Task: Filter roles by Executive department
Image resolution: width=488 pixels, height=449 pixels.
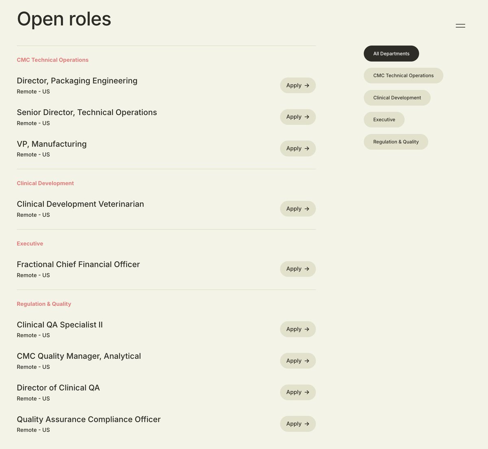Action: tap(384, 119)
